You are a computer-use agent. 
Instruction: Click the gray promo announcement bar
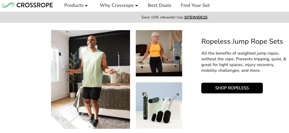[x=144, y=17]
